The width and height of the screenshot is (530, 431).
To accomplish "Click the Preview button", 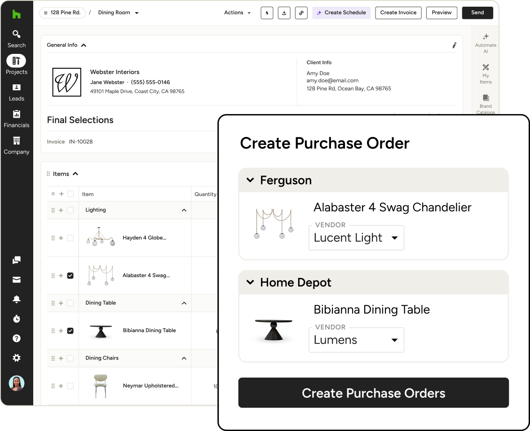I will coord(442,13).
